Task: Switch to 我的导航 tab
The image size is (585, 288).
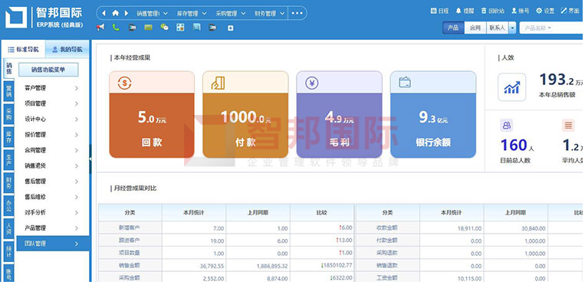Action: tap(67, 49)
